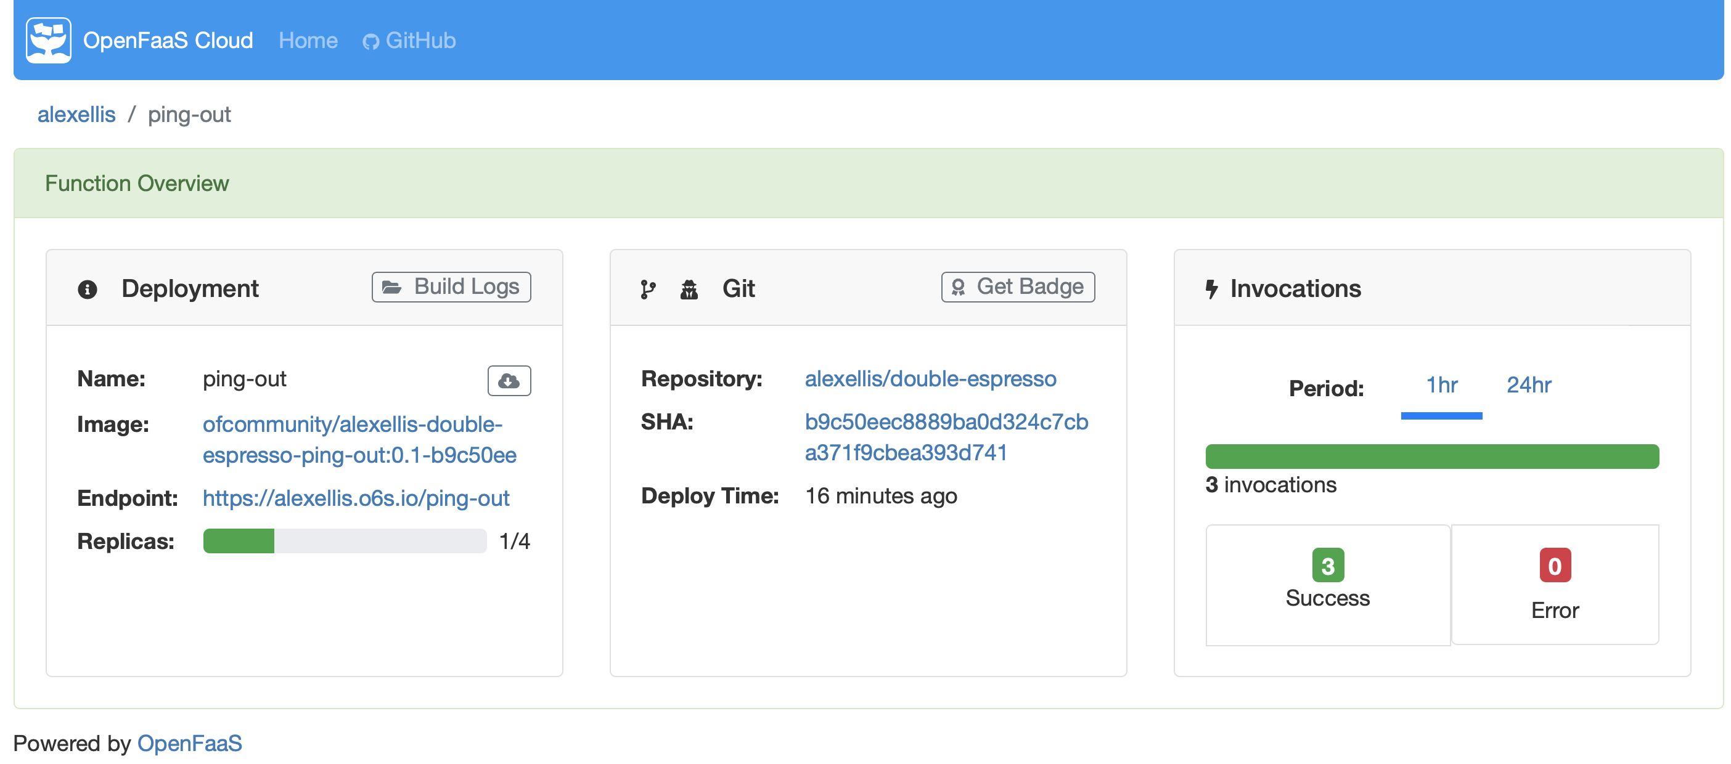This screenshot has width=1731, height=764.
Task: Go to Home in navbar
Action: (308, 40)
